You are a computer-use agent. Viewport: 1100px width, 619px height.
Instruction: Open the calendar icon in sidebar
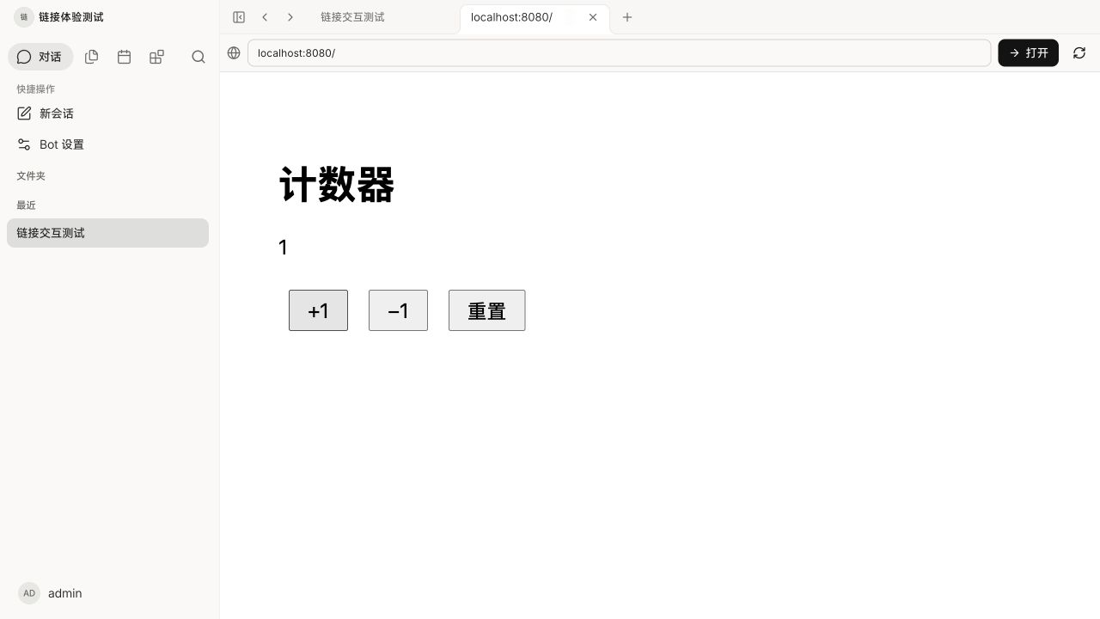click(x=125, y=57)
